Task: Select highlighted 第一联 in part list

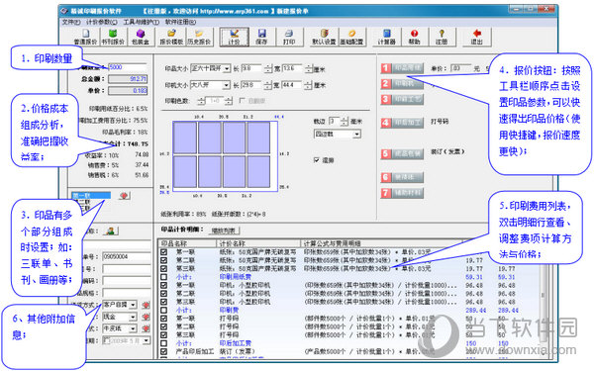Action: 91,195
